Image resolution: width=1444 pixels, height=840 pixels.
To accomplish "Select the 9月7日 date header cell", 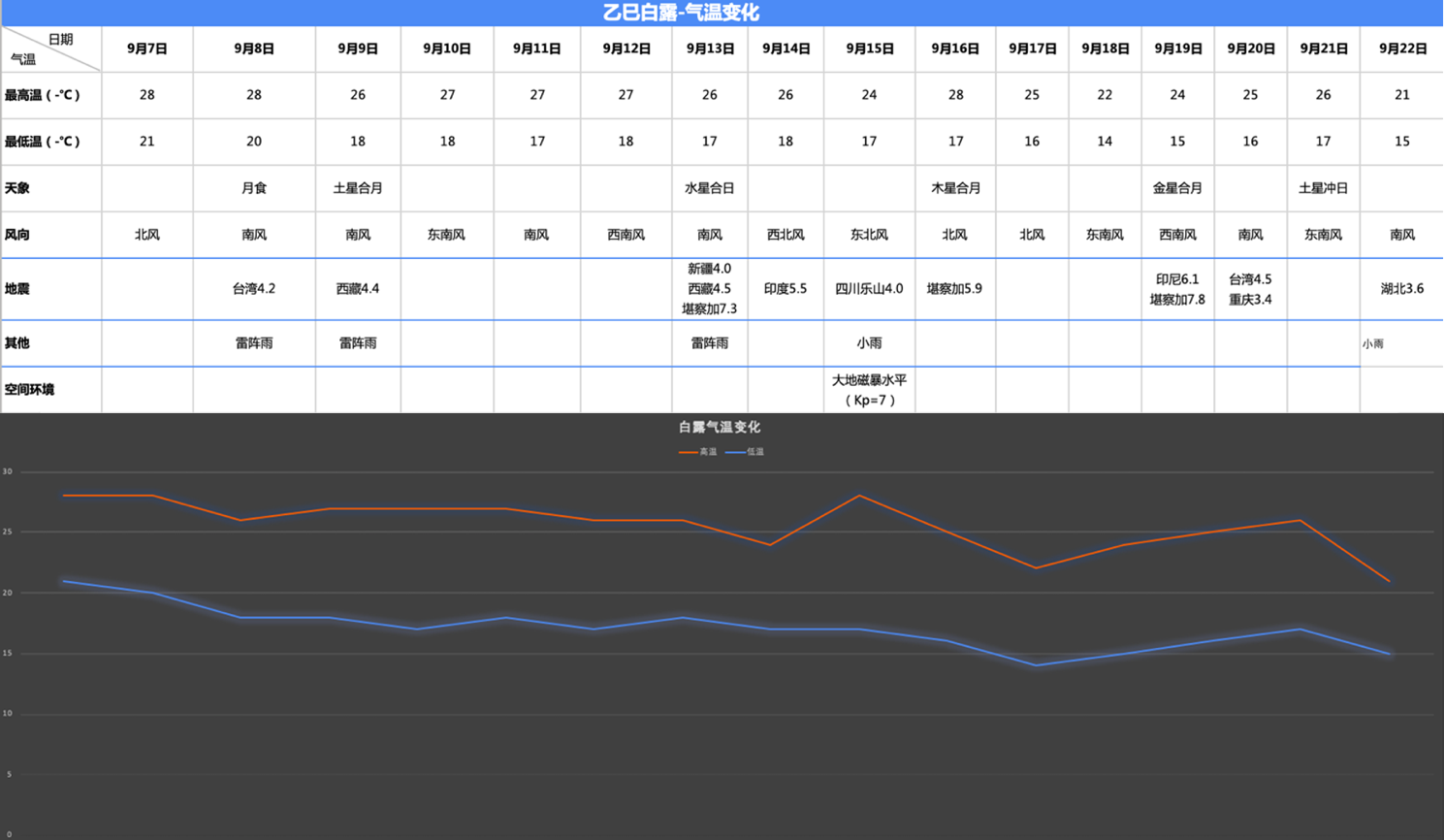I will [x=147, y=48].
